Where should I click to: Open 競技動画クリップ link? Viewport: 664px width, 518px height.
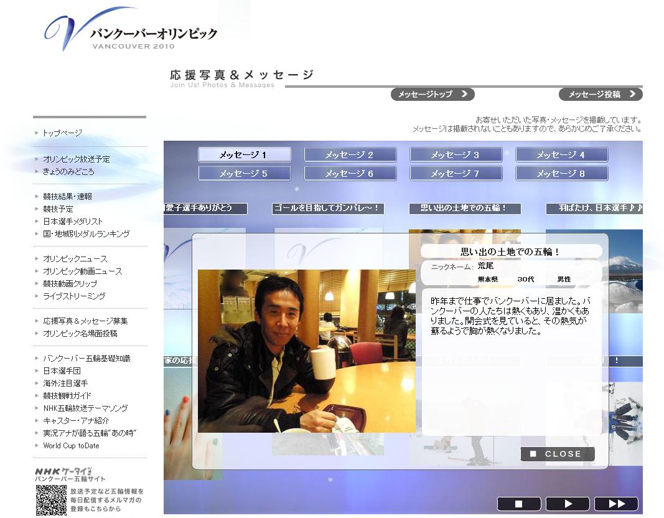tap(70, 284)
